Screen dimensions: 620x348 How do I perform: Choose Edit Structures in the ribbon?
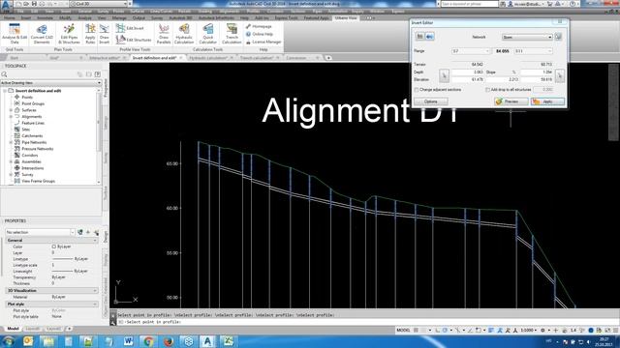[x=134, y=40]
